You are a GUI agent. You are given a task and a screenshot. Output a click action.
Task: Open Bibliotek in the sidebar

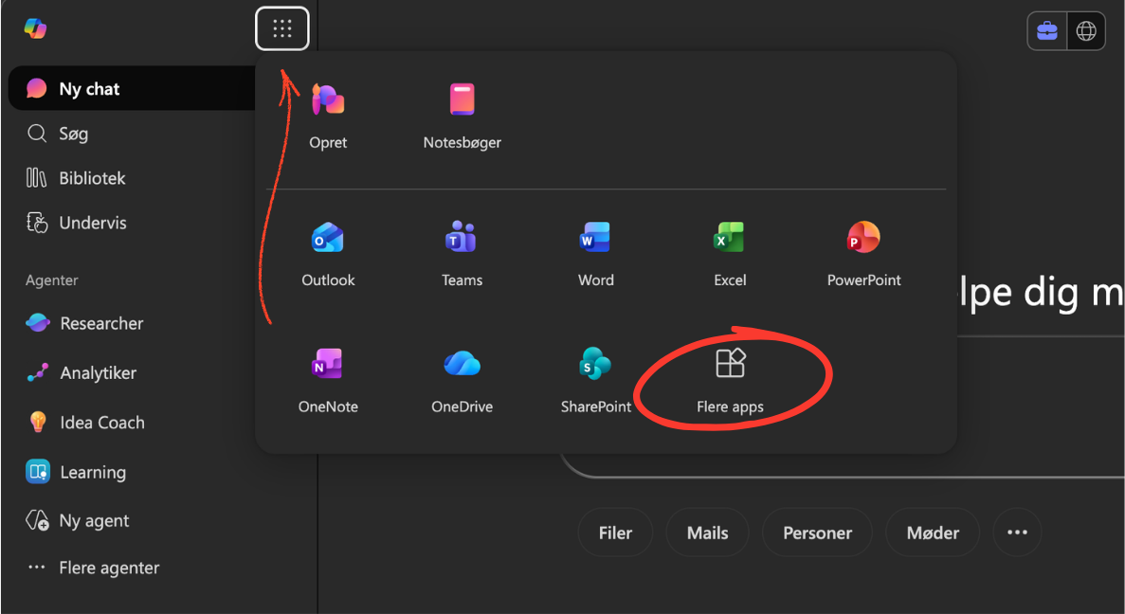75,178
